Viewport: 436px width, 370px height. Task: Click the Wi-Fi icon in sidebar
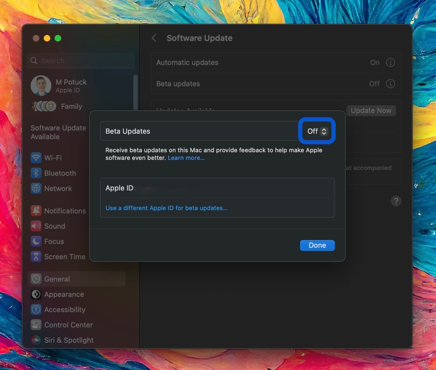36,158
